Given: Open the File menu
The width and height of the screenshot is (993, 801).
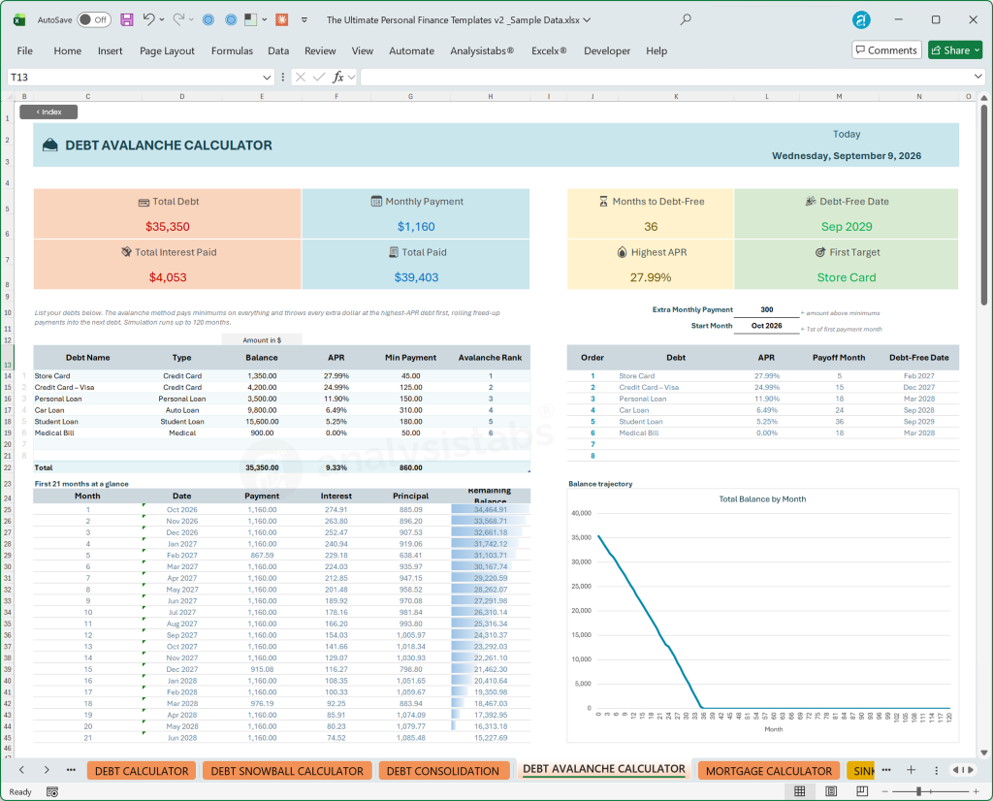Looking at the screenshot, I should (24, 50).
